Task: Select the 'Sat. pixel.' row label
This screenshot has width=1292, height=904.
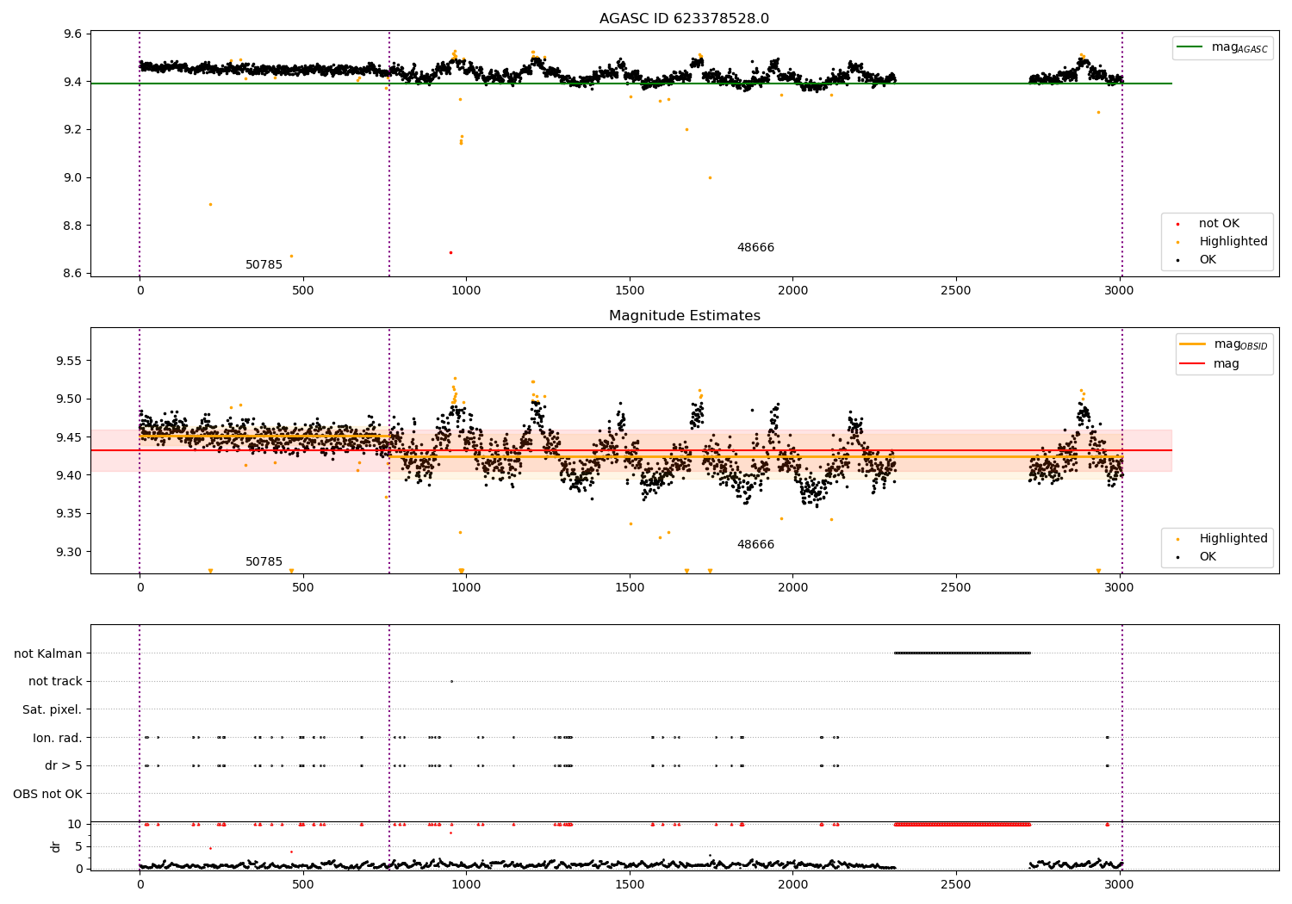Action: tap(53, 709)
